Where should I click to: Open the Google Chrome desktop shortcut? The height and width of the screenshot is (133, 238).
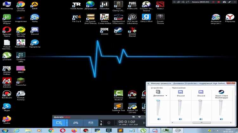[x=21, y=6]
